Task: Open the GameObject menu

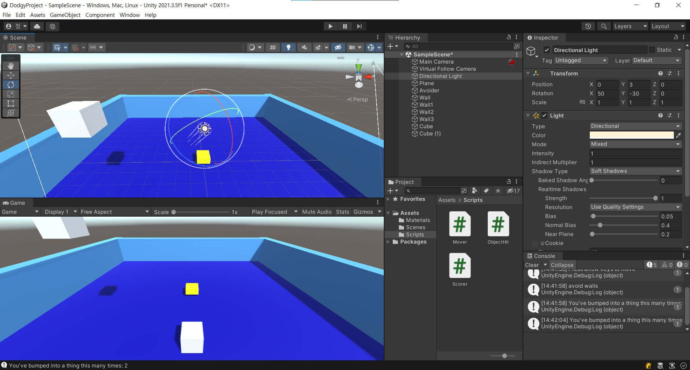Action: tap(65, 15)
